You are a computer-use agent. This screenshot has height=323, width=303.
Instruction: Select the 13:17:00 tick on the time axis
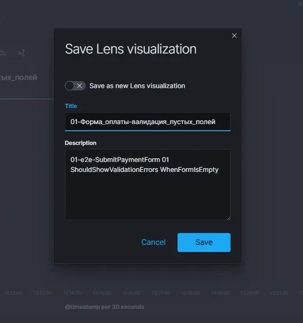click(160, 293)
